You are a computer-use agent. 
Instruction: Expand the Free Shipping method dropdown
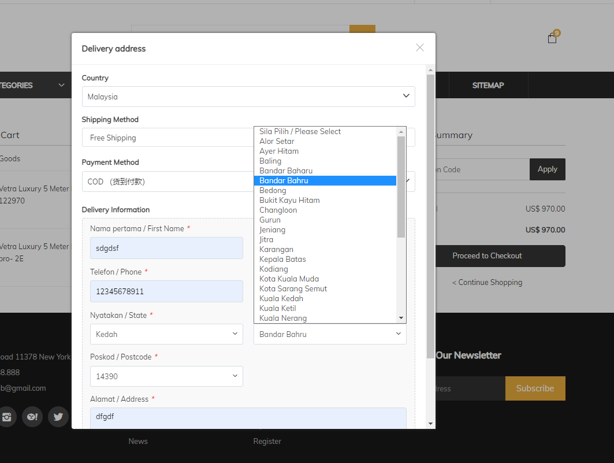pos(168,138)
